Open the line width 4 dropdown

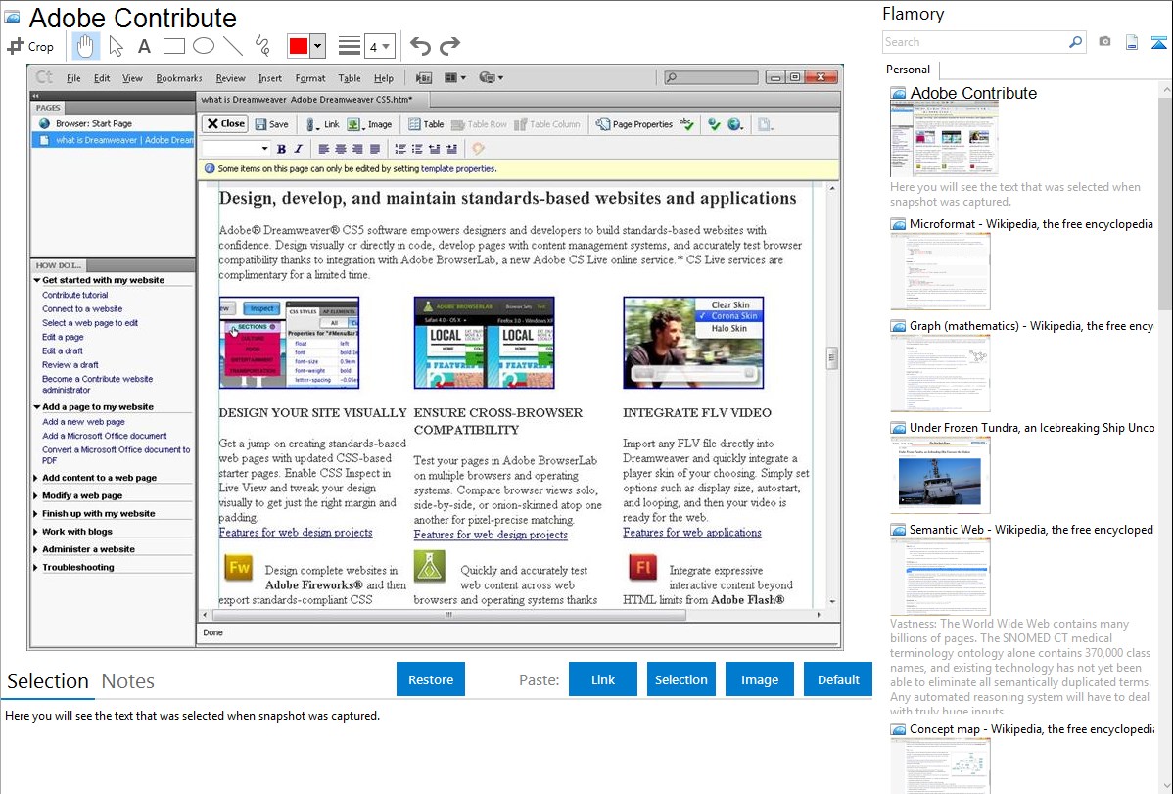(x=380, y=46)
